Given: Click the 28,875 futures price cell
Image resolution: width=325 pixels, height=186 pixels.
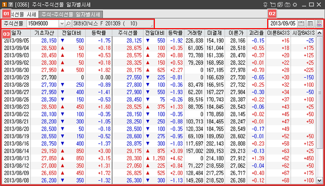Looking at the screenshot, I should [x=128, y=144].
